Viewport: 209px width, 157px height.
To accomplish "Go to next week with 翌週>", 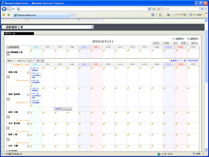I will (x=184, y=43).
